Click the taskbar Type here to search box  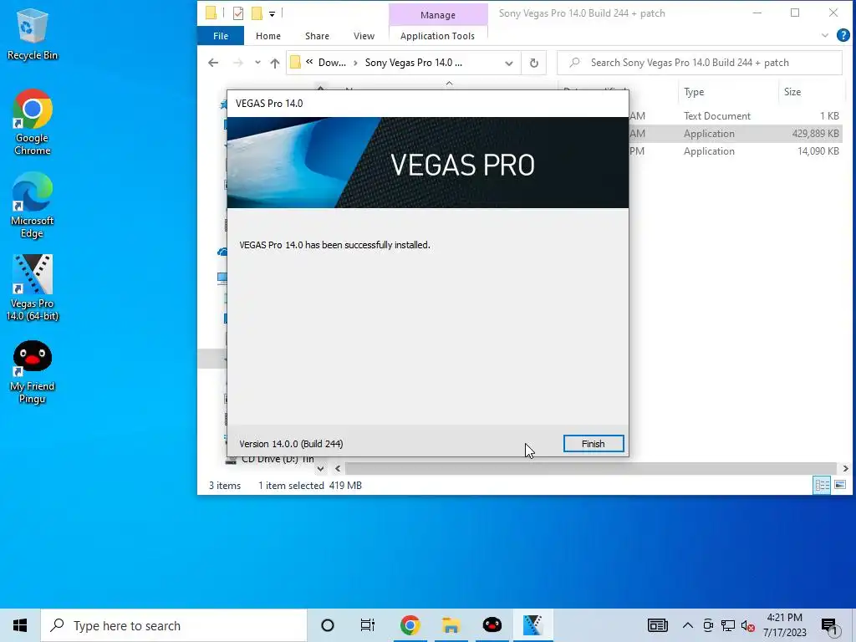pyautogui.click(x=174, y=625)
